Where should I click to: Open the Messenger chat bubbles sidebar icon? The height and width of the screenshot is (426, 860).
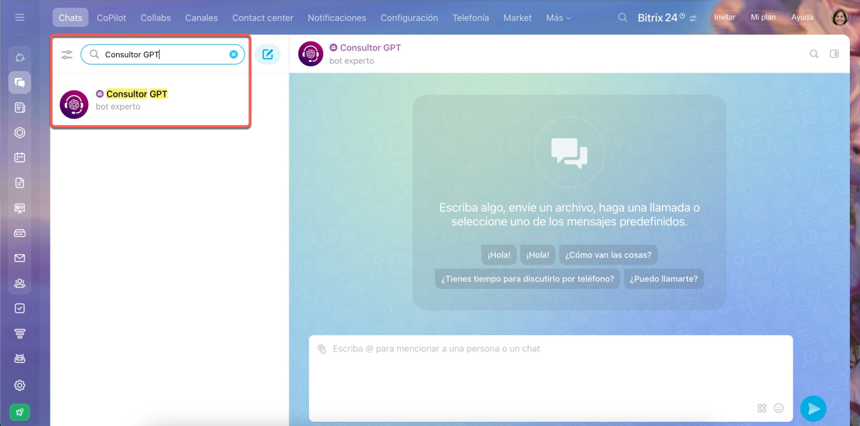click(19, 83)
